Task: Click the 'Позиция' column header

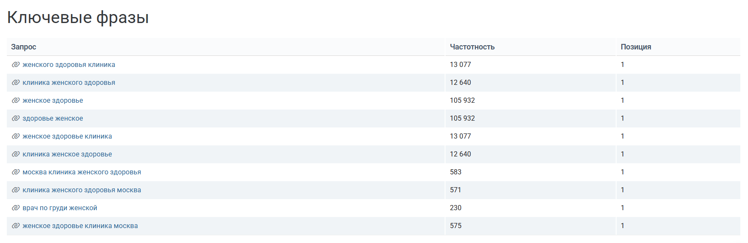Action: pyautogui.click(x=636, y=47)
